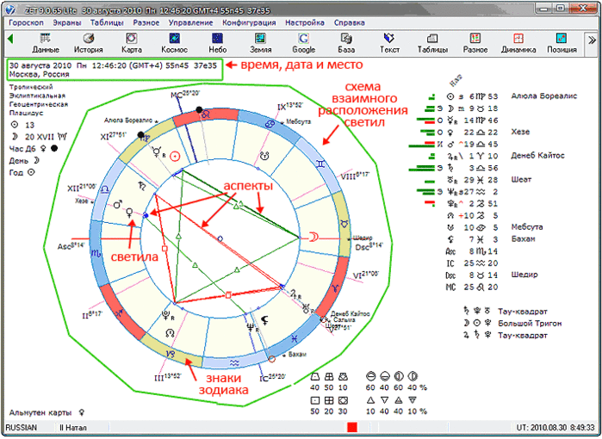
Task: Click the red square in status bar
Action: tap(352, 427)
